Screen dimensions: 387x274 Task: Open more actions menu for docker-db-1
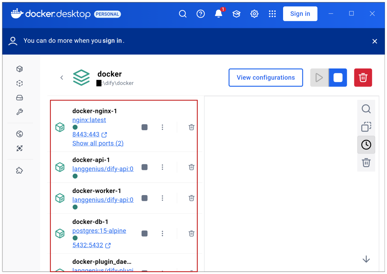[x=162, y=233]
